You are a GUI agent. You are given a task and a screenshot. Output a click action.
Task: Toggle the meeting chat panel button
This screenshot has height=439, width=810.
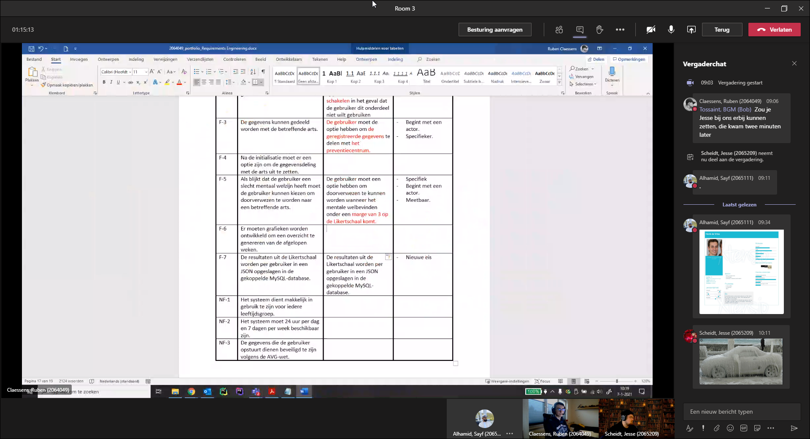(580, 30)
